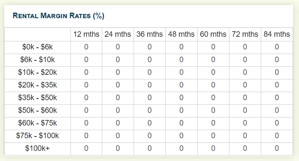Click the $60k - $75k rate for 48 mths
The image size is (299, 161).
click(182, 123)
